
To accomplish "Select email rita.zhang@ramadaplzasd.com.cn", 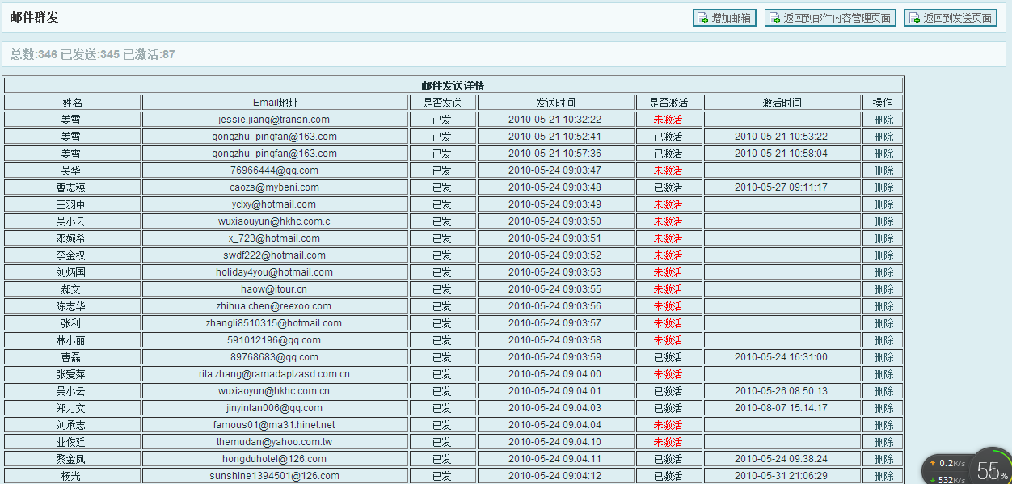I will tap(274, 374).
